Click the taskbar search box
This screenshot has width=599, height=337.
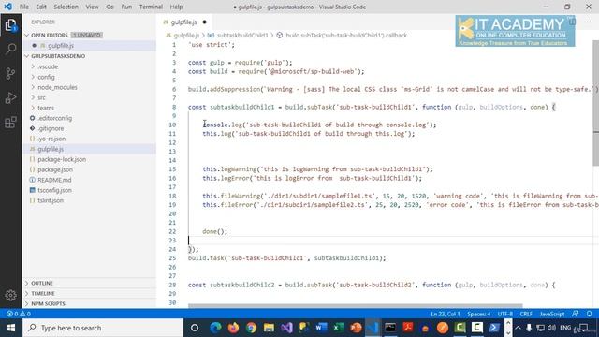(x=103, y=328)
